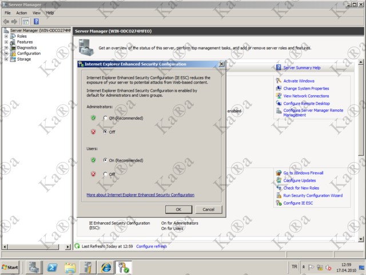This screenshot has height=275, width=366.
Task: Expand the Diagnostics tree node
Action: [x=6, y=48]
